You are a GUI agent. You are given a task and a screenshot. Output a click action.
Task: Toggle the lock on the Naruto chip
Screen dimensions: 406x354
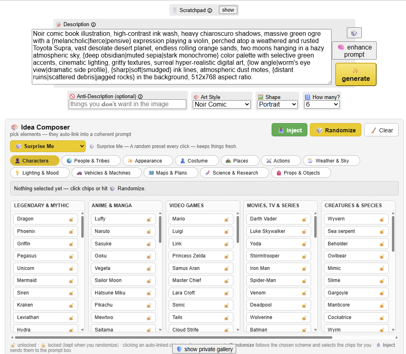pos(149,232)
